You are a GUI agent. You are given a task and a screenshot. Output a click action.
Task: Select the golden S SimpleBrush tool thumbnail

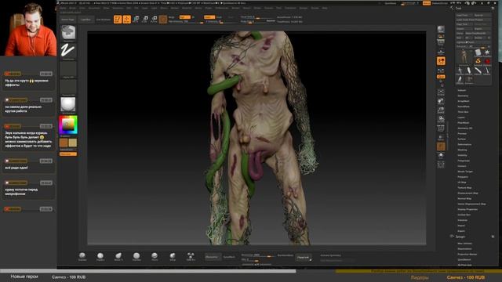478,61
